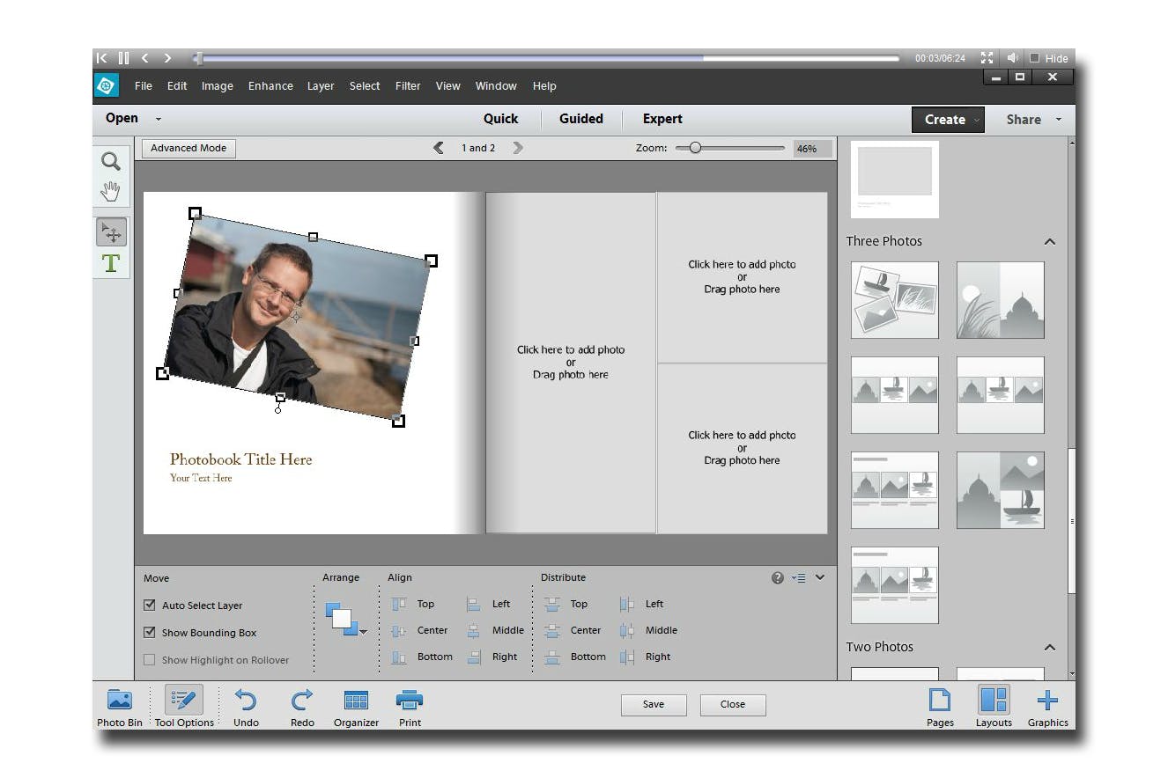
Task: Click the Distribute Center icon
Action: pyautogui.click(x=552, y=630)
